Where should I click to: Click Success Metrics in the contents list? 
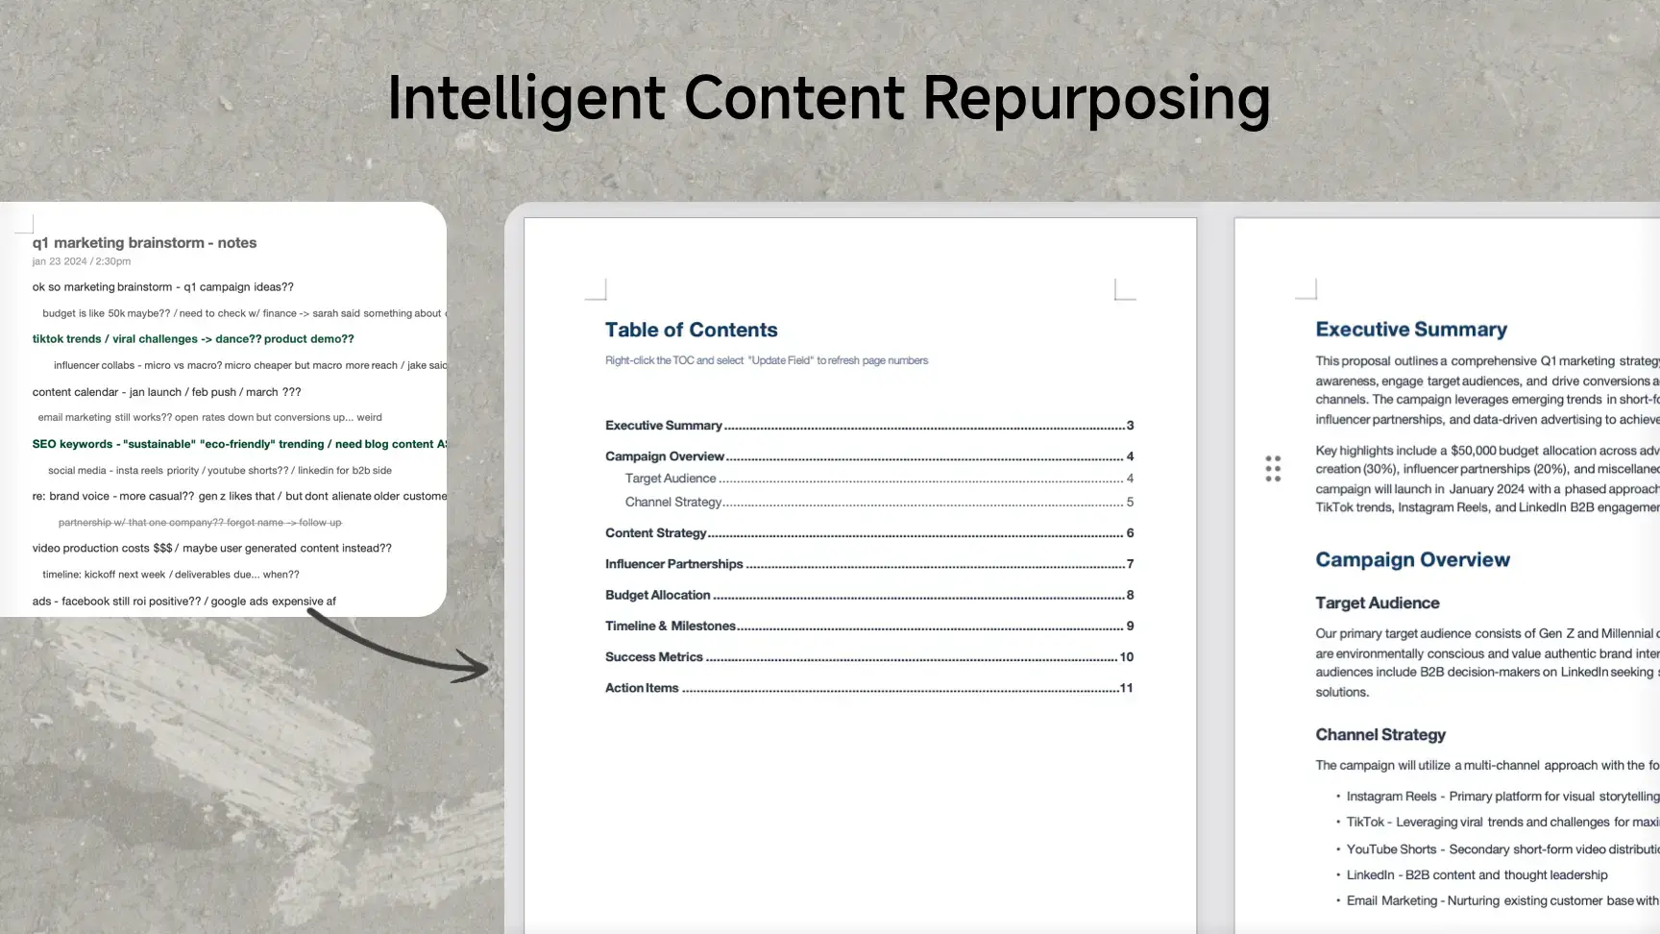[653, 656]
